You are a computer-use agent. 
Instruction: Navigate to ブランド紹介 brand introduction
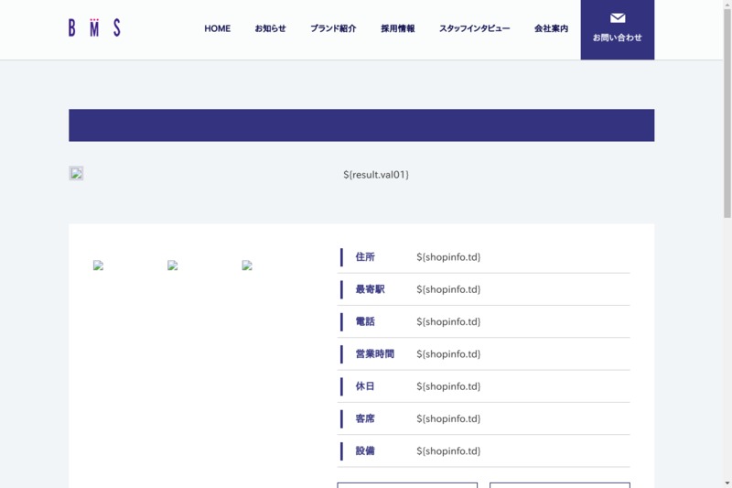coord(333,28)
